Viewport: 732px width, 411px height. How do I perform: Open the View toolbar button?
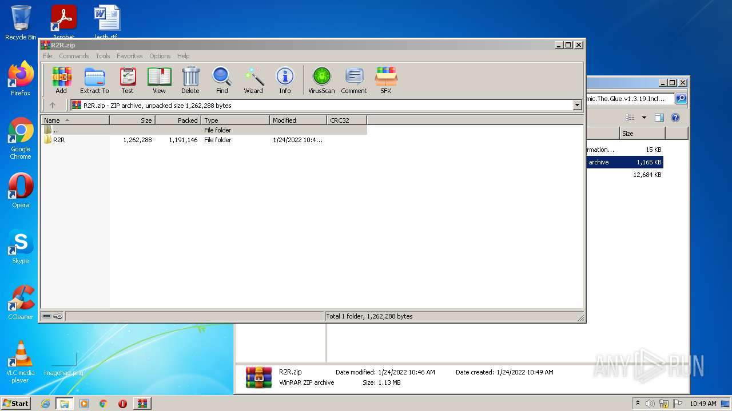(159, 80)
